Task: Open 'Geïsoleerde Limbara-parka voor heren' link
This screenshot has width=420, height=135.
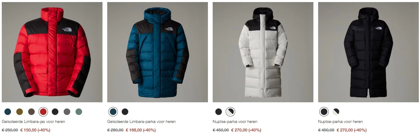Action: [141, 121]
